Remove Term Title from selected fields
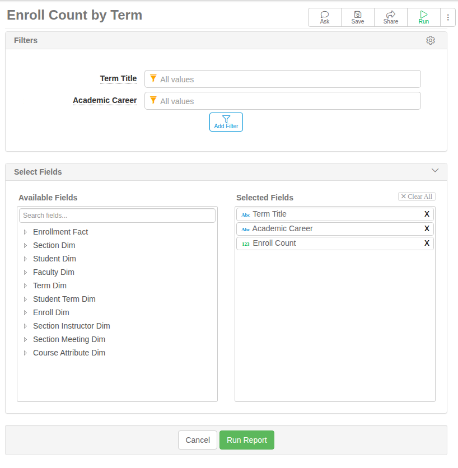This screenshot has height=468, width=458. (x=427, y=214)
